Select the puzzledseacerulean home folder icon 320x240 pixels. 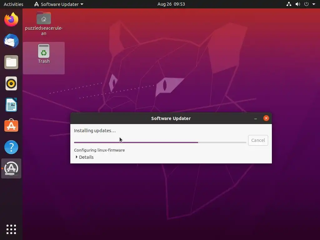click(x=44, y=24)
